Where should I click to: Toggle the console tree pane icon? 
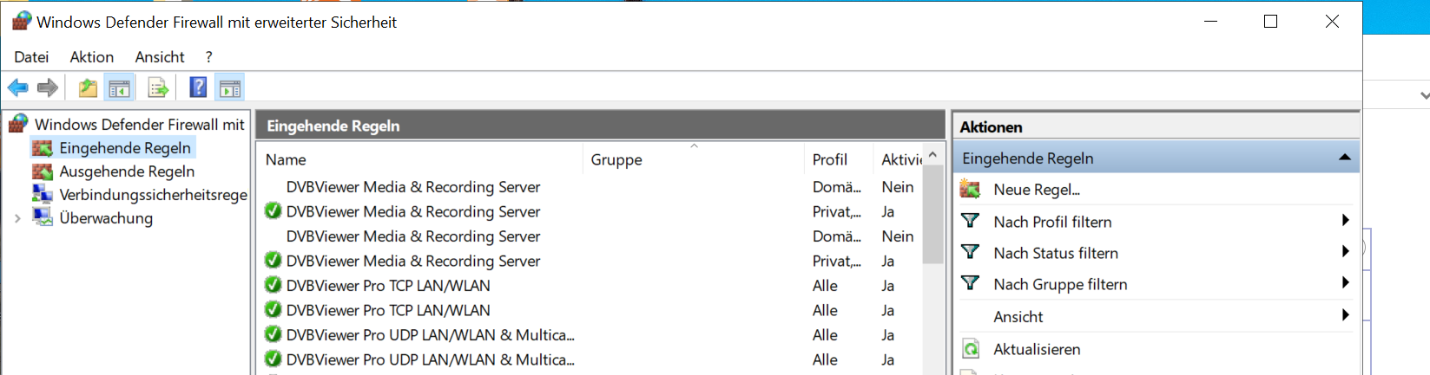(x=119, y=87)
